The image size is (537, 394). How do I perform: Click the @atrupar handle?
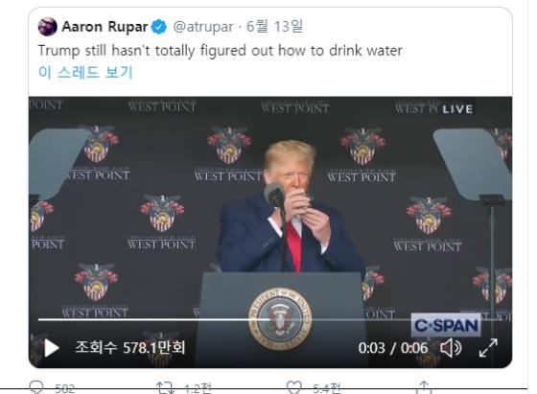(203, 27)
